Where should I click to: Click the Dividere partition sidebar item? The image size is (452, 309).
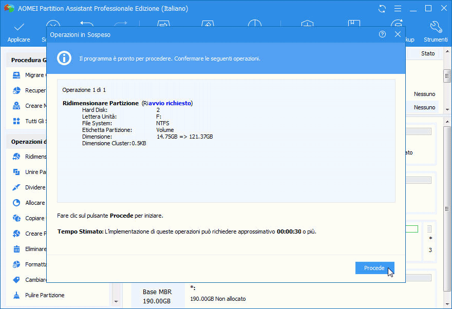pos(29,187)
